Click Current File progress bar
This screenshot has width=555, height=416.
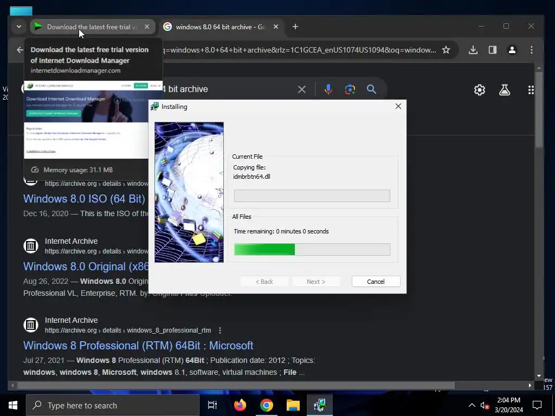click(x=312, y=196)
